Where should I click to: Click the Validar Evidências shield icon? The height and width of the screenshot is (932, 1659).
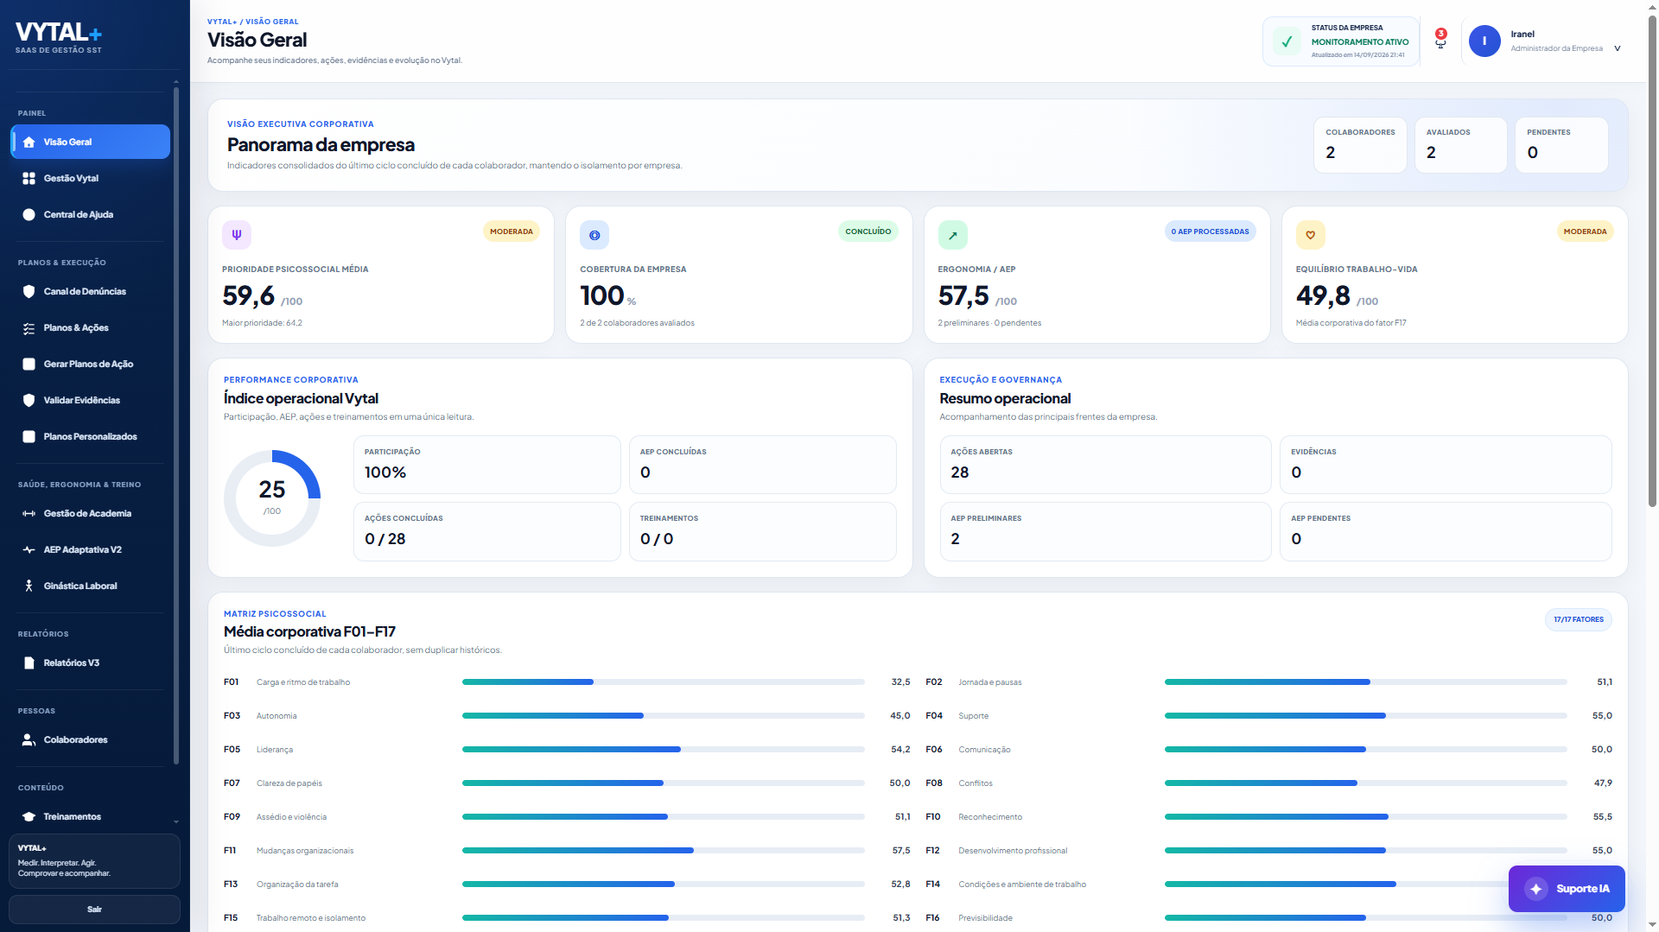(x=29, y=401)
